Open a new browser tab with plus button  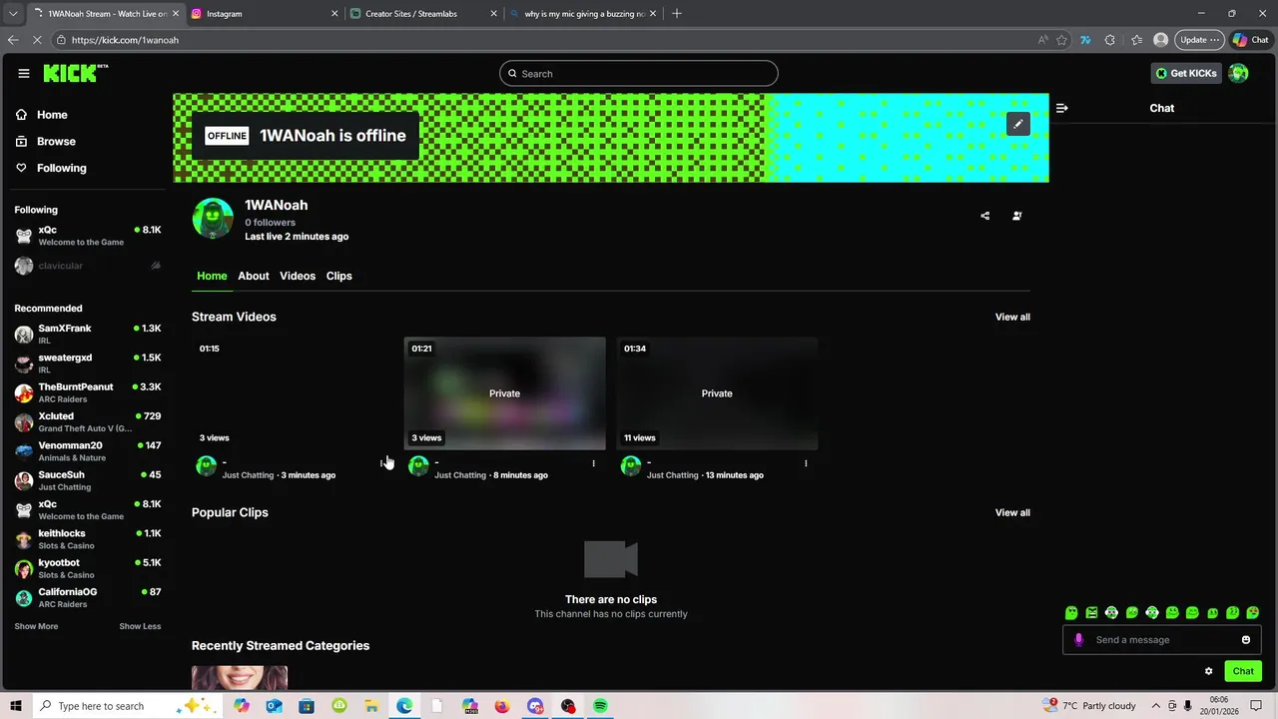(x=677, y=14)
